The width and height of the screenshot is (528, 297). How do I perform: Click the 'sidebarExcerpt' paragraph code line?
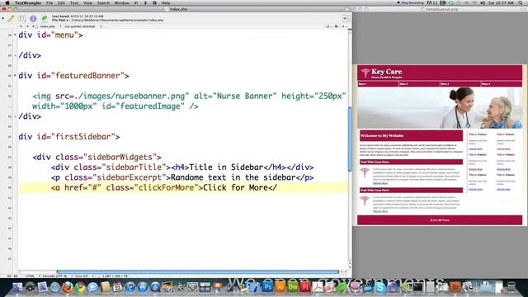(182, 177)
